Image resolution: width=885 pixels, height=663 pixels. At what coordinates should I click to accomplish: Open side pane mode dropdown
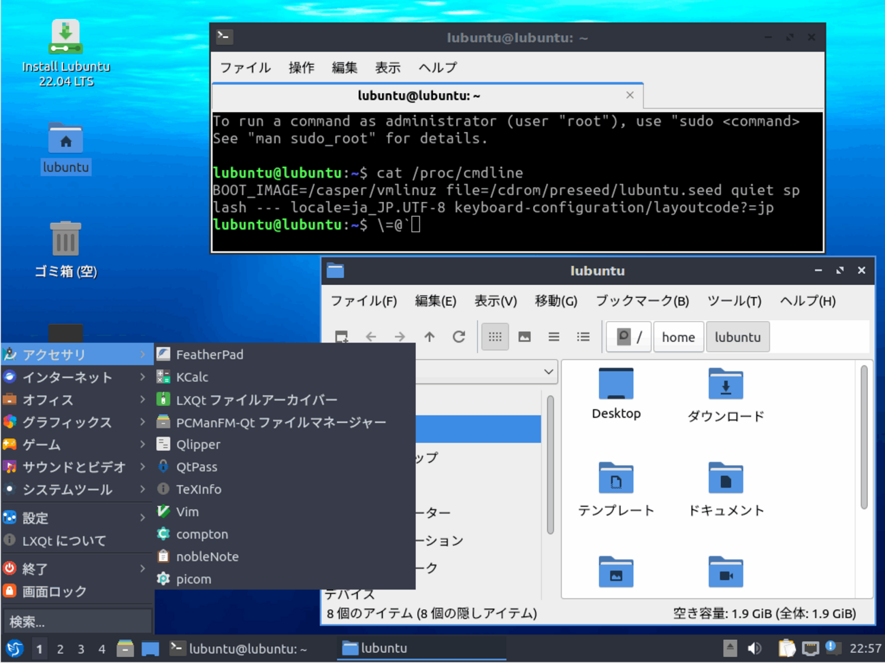548,372
